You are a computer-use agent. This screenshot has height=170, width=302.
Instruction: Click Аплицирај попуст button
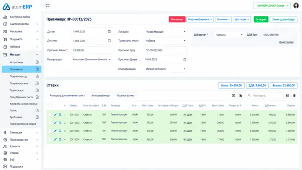point(101,95)
